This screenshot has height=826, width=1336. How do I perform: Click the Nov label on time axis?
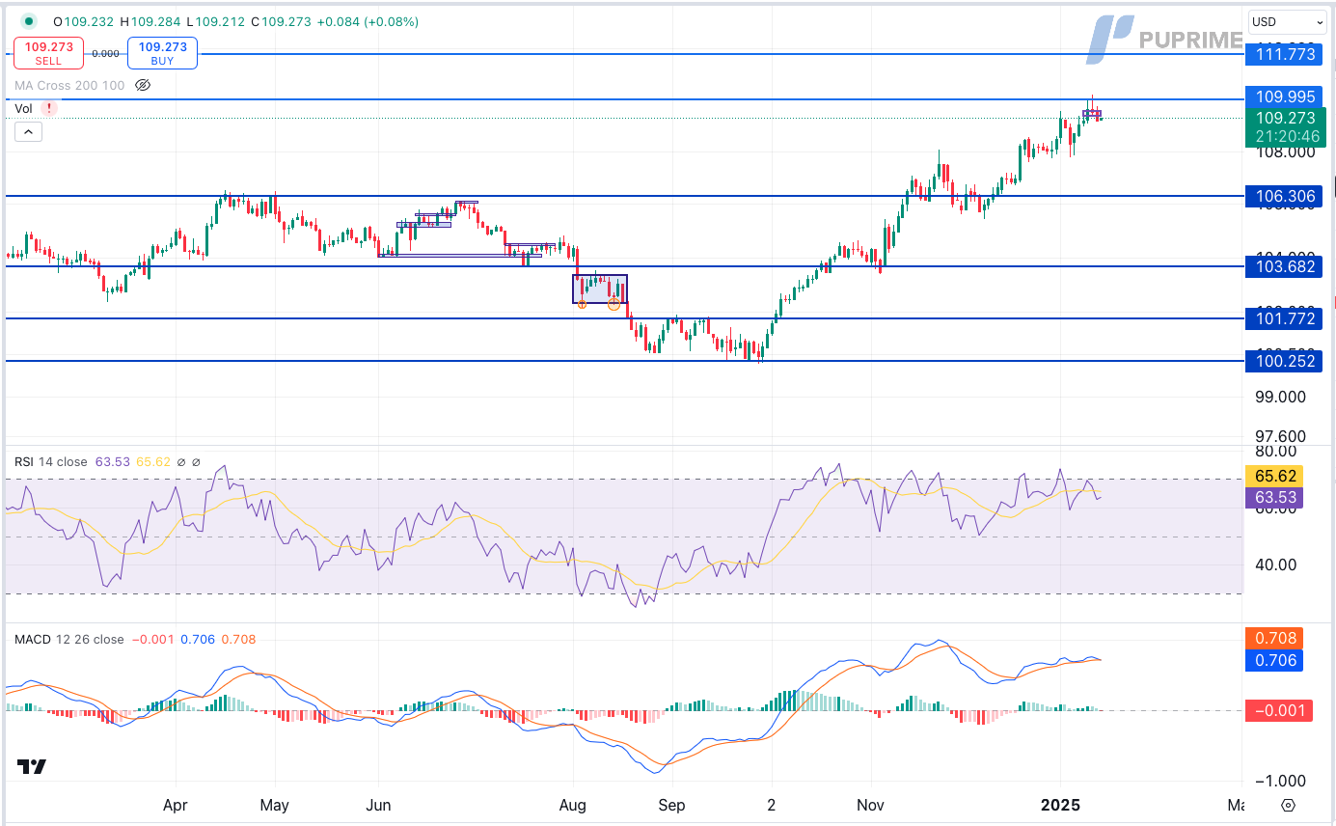[x=870, y=805]
